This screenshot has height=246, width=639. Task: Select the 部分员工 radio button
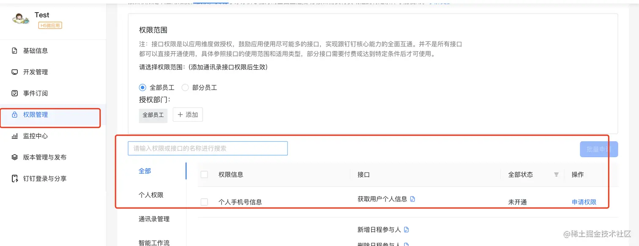point(185,87)
